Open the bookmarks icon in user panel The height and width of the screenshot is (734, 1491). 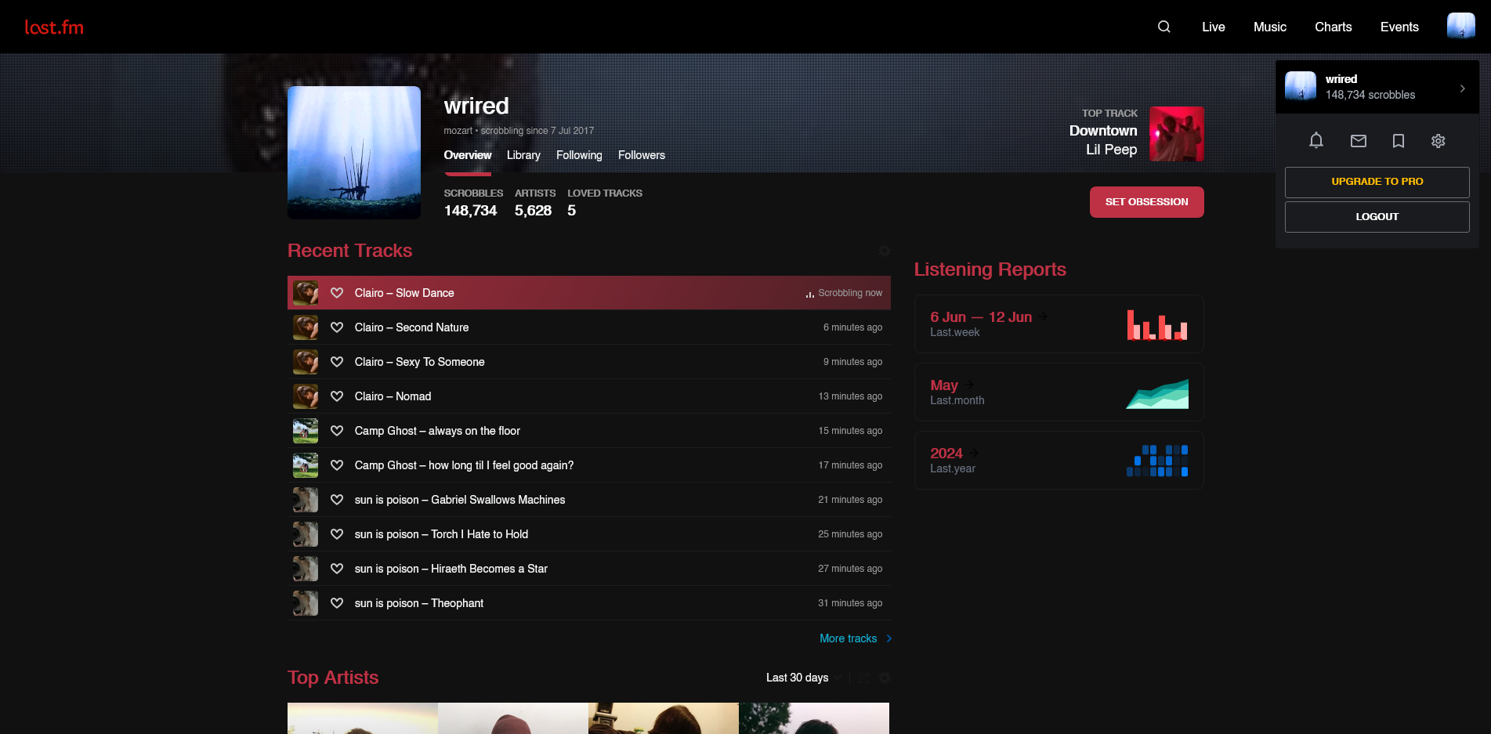point(1399,141)
